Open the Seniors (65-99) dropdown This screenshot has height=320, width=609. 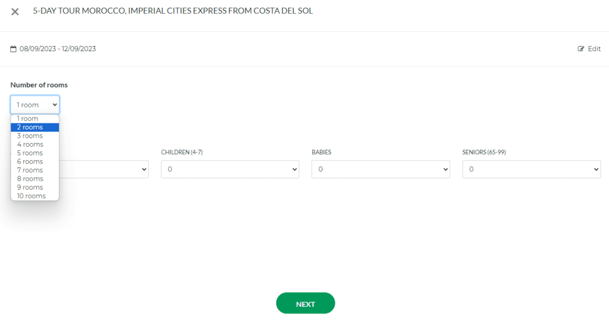point(531,169)
